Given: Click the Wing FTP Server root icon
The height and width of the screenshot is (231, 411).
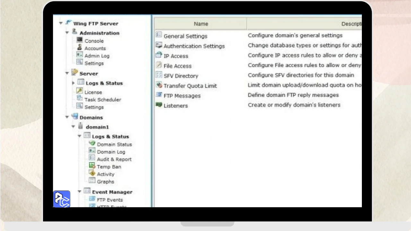Looking at the screenshot, I should click(x=68, y=22).
